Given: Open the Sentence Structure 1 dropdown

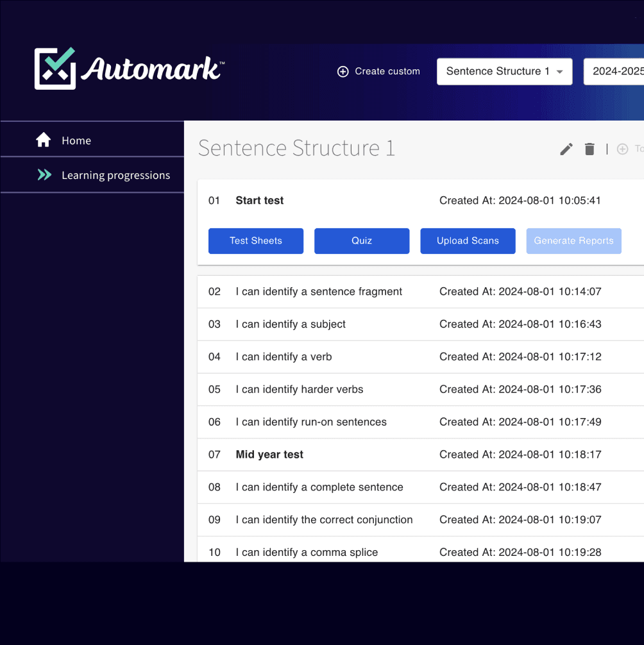Looking at the screenshot, I should tap(504, 71).
